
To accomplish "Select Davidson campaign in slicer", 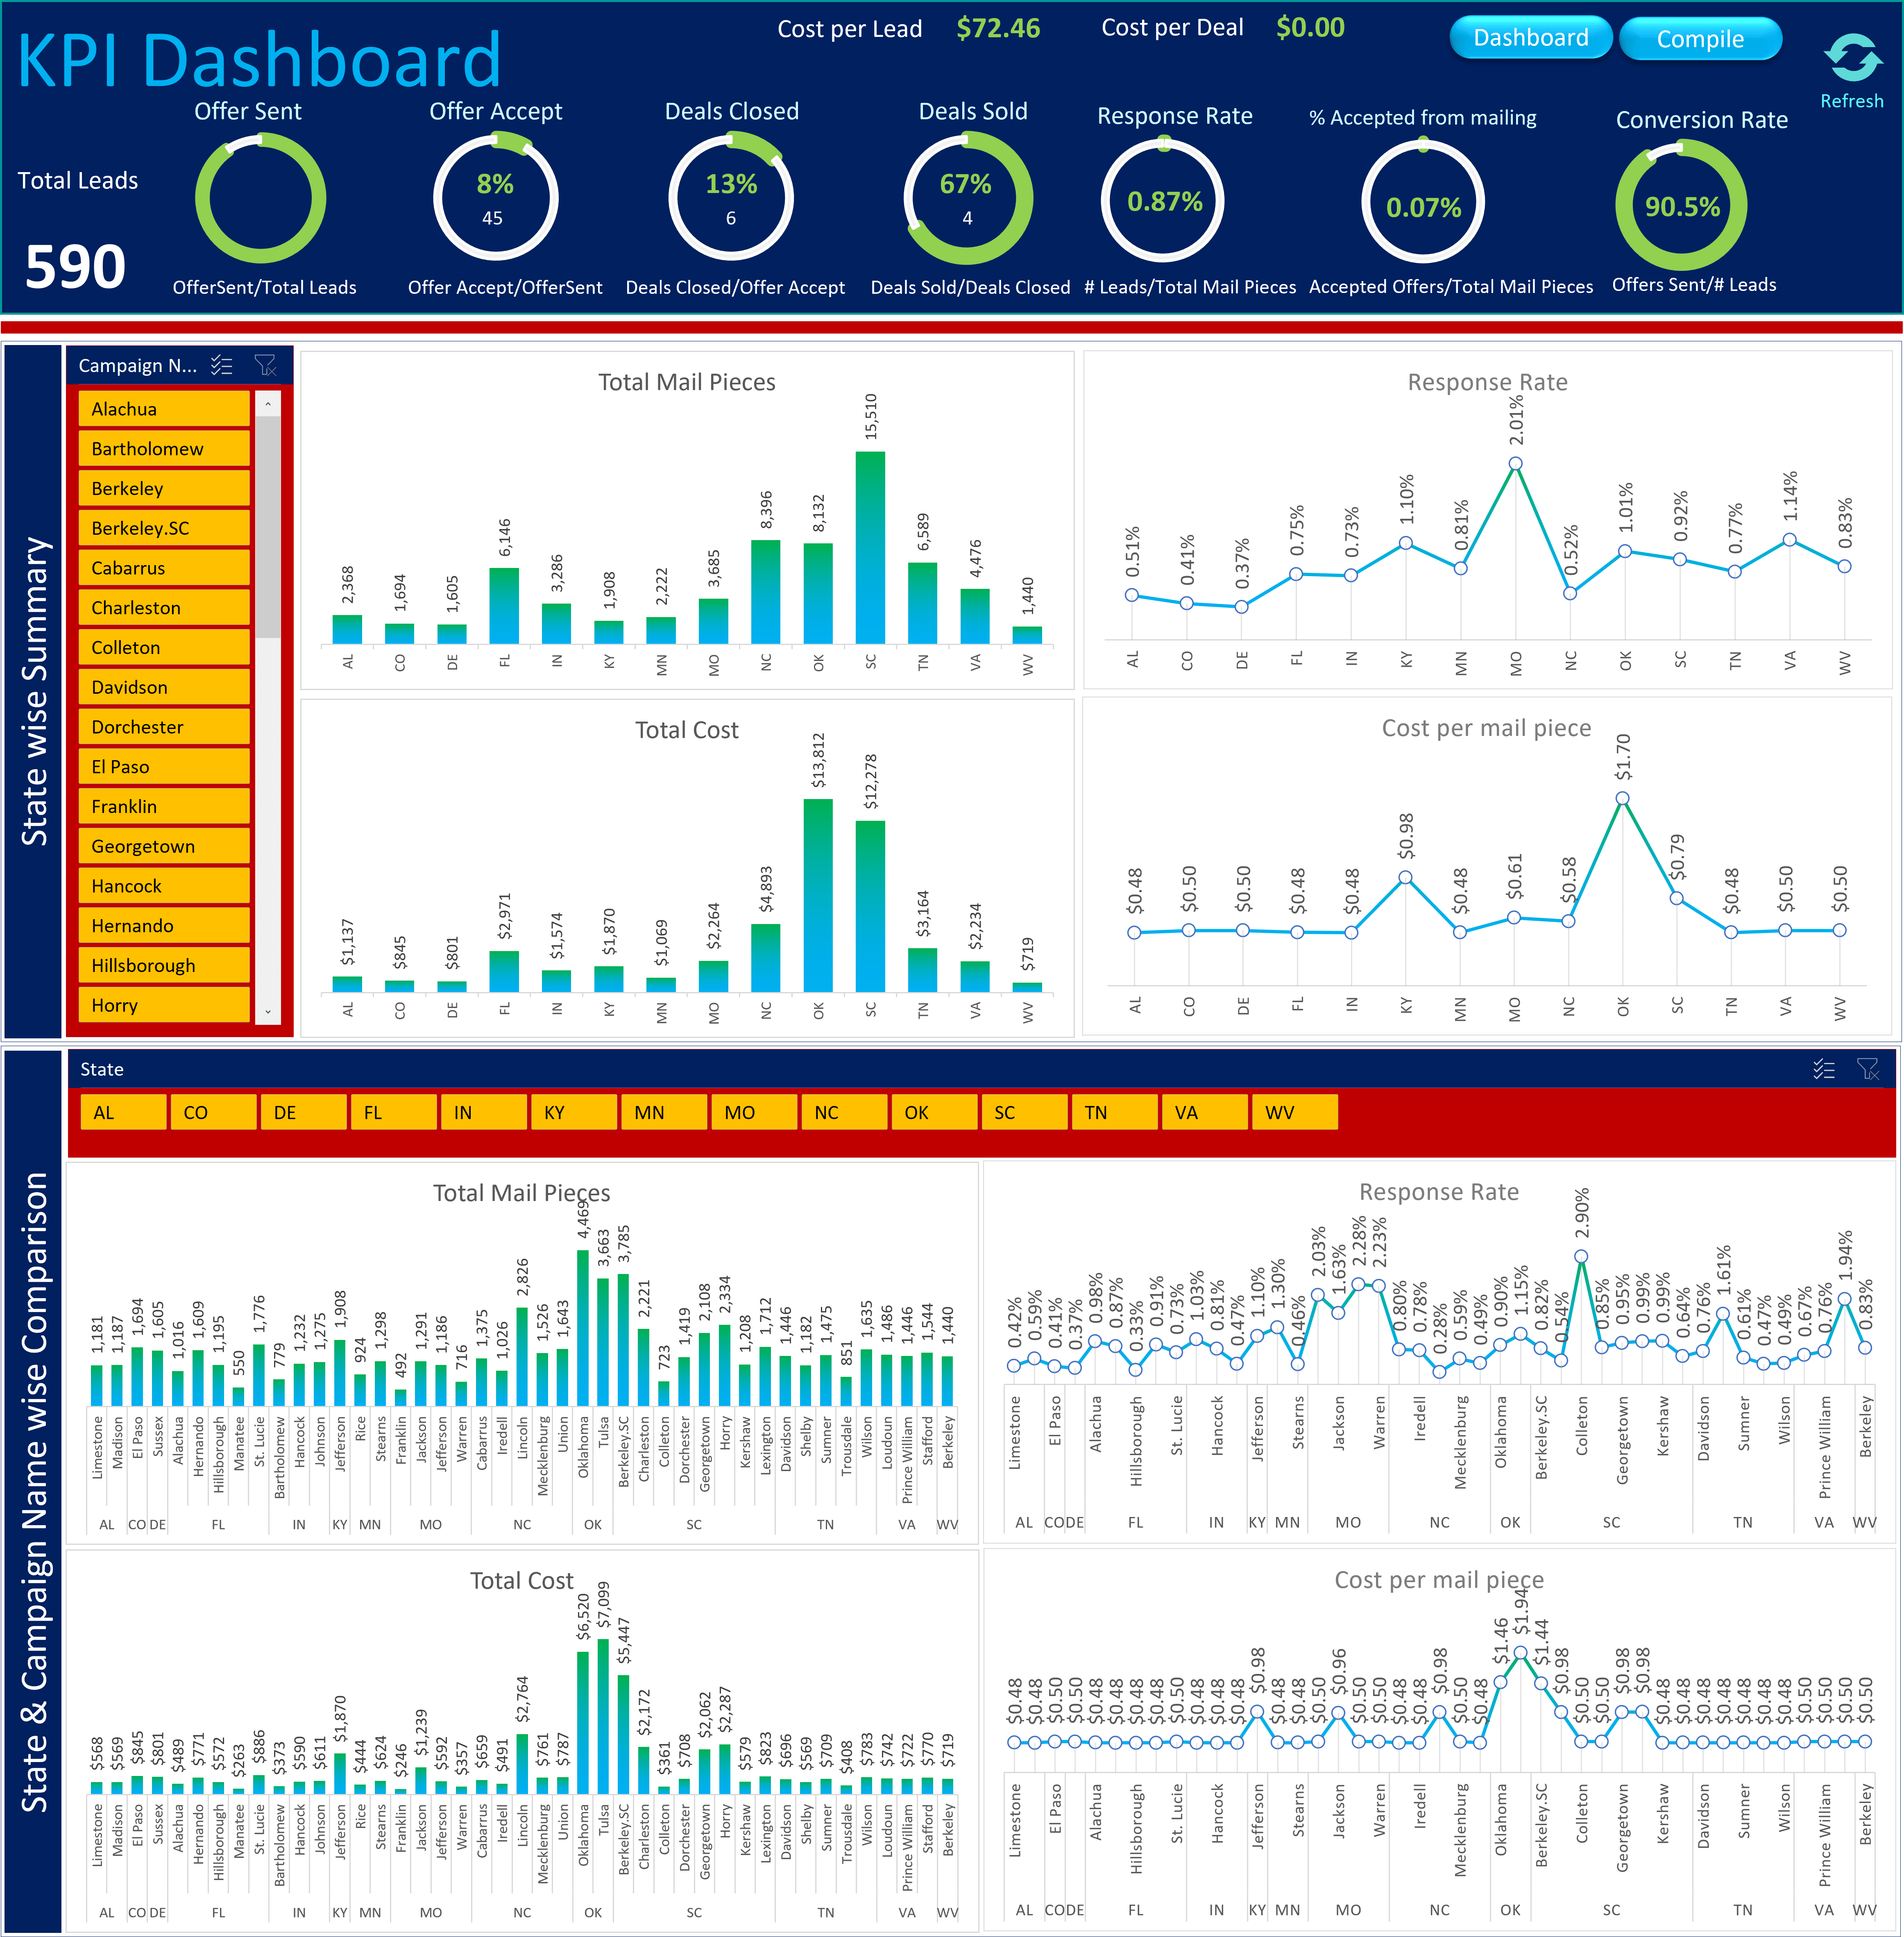I will pyautogui.click(x=164, y=687).
